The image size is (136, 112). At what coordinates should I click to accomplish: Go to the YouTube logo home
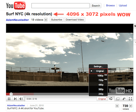tap(16, 5)
